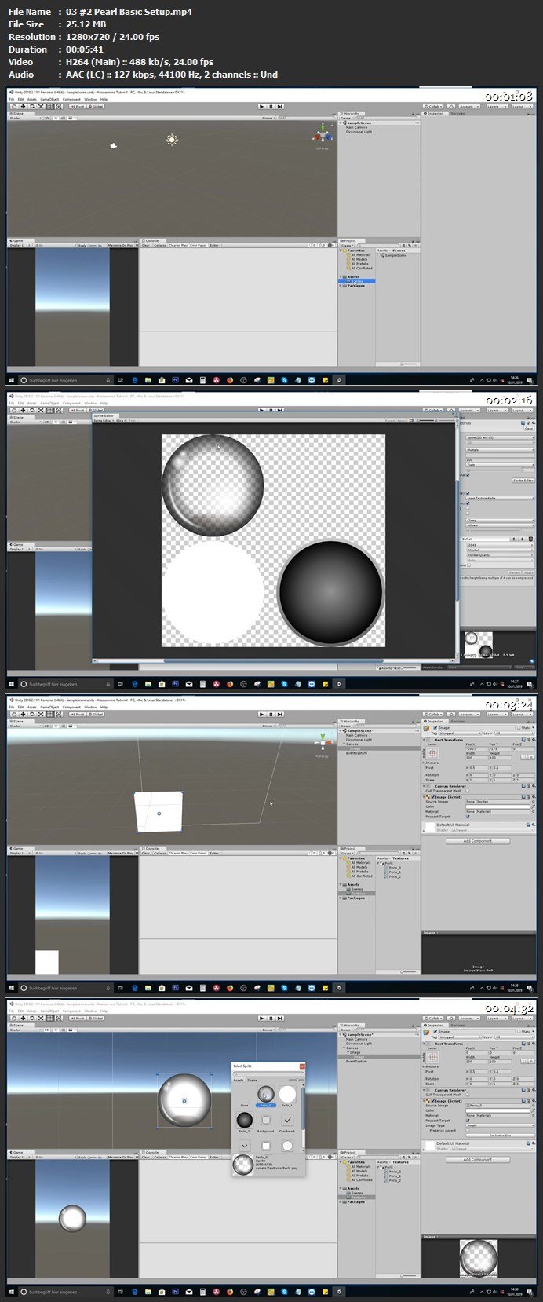This screenshot has width=543, height=1302.
Task: Open Window menu in the 00:03:24 frame
Action: [x=90, y=708]
